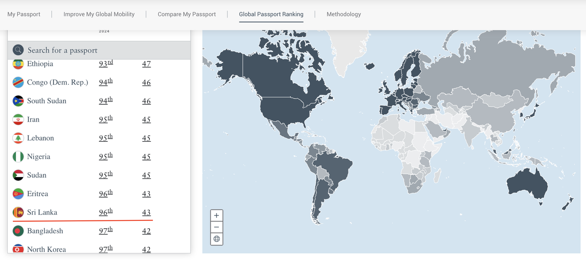Click Sudan's score of 45
Image resolution: width=586 pixels, height=263 pixels.
146,175
